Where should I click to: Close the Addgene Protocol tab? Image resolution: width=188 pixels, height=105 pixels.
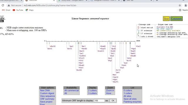[119, 1]
